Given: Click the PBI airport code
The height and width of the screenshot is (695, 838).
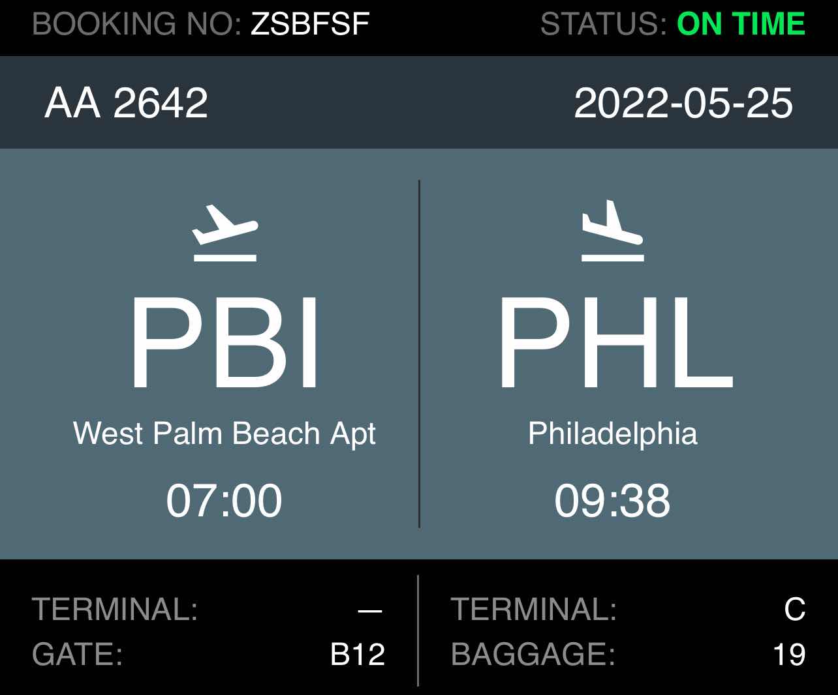Looking at the screenshot, I should point(225,343).
